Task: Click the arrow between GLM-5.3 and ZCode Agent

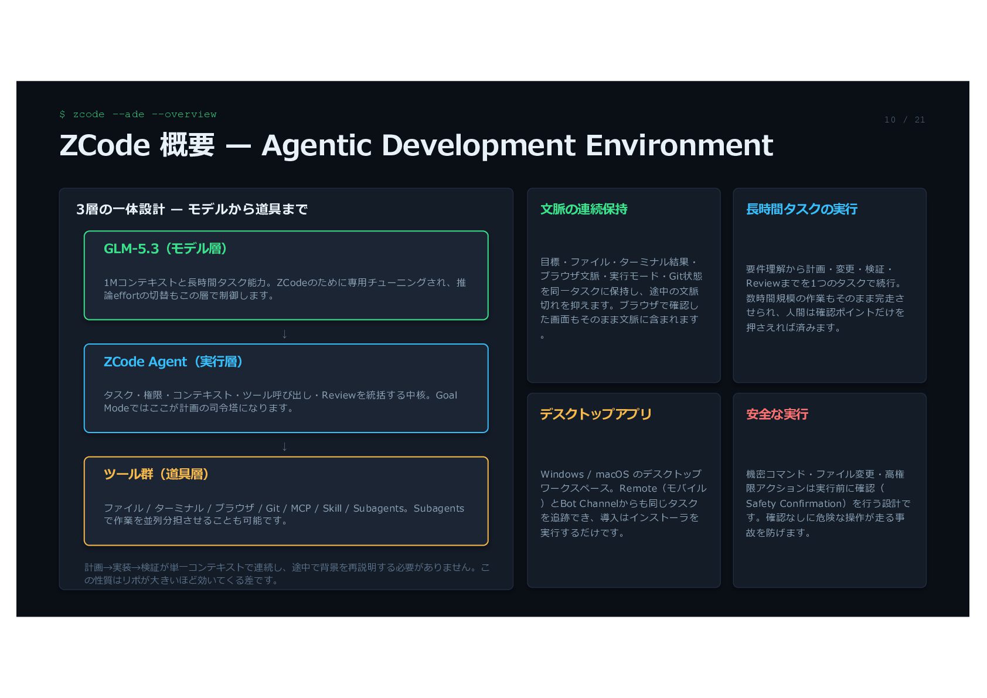Action: [x=285, y=334]
